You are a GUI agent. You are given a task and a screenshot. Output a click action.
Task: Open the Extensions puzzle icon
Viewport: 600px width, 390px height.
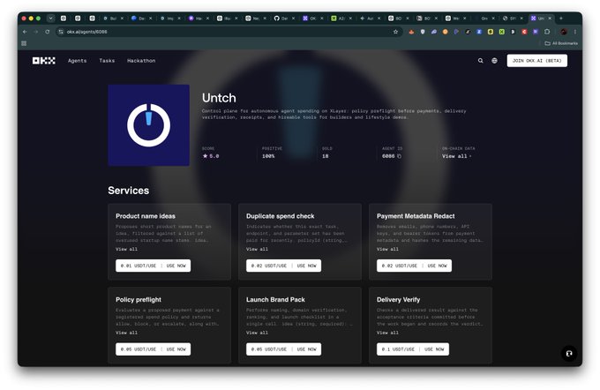547,32
